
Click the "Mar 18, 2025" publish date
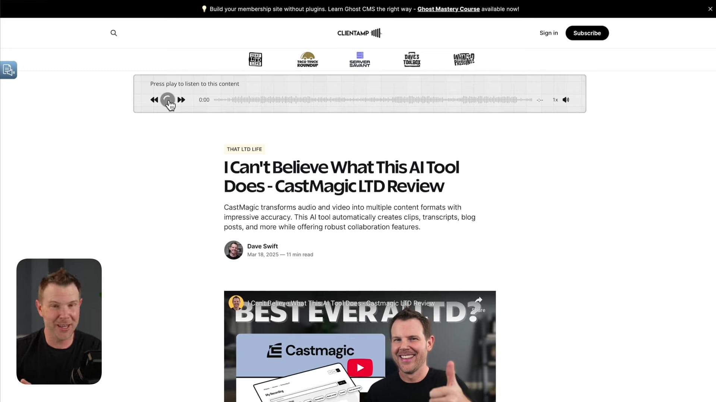(x=263, y=255)
